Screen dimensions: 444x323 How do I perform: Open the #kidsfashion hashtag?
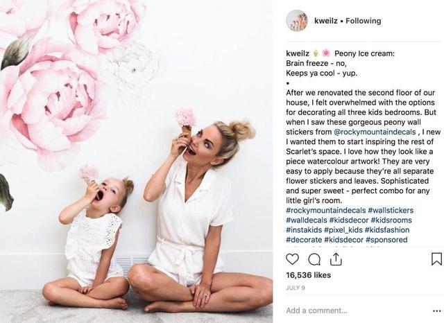coord(387,230)
